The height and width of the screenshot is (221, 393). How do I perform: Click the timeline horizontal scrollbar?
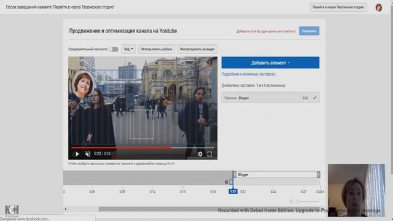[209, 209]
